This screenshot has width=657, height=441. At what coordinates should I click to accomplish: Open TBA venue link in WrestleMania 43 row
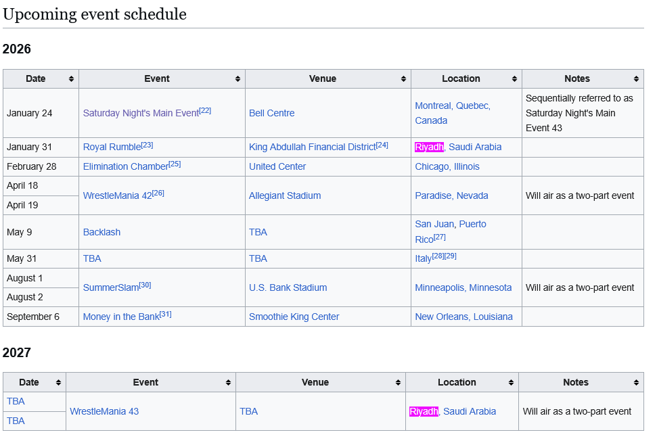(249, 412)
